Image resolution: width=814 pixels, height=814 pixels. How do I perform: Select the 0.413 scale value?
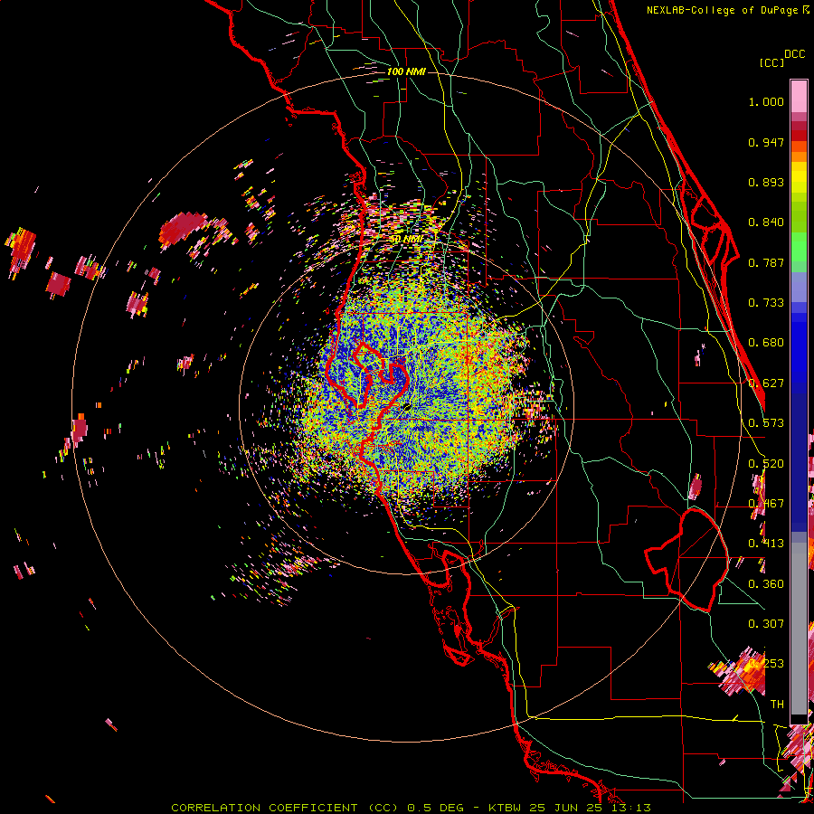click(766, 544)
